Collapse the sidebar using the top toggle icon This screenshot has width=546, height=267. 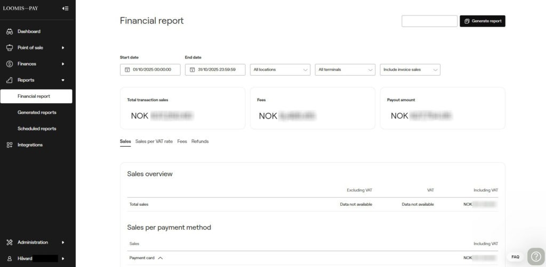click(x=65, y=8)
